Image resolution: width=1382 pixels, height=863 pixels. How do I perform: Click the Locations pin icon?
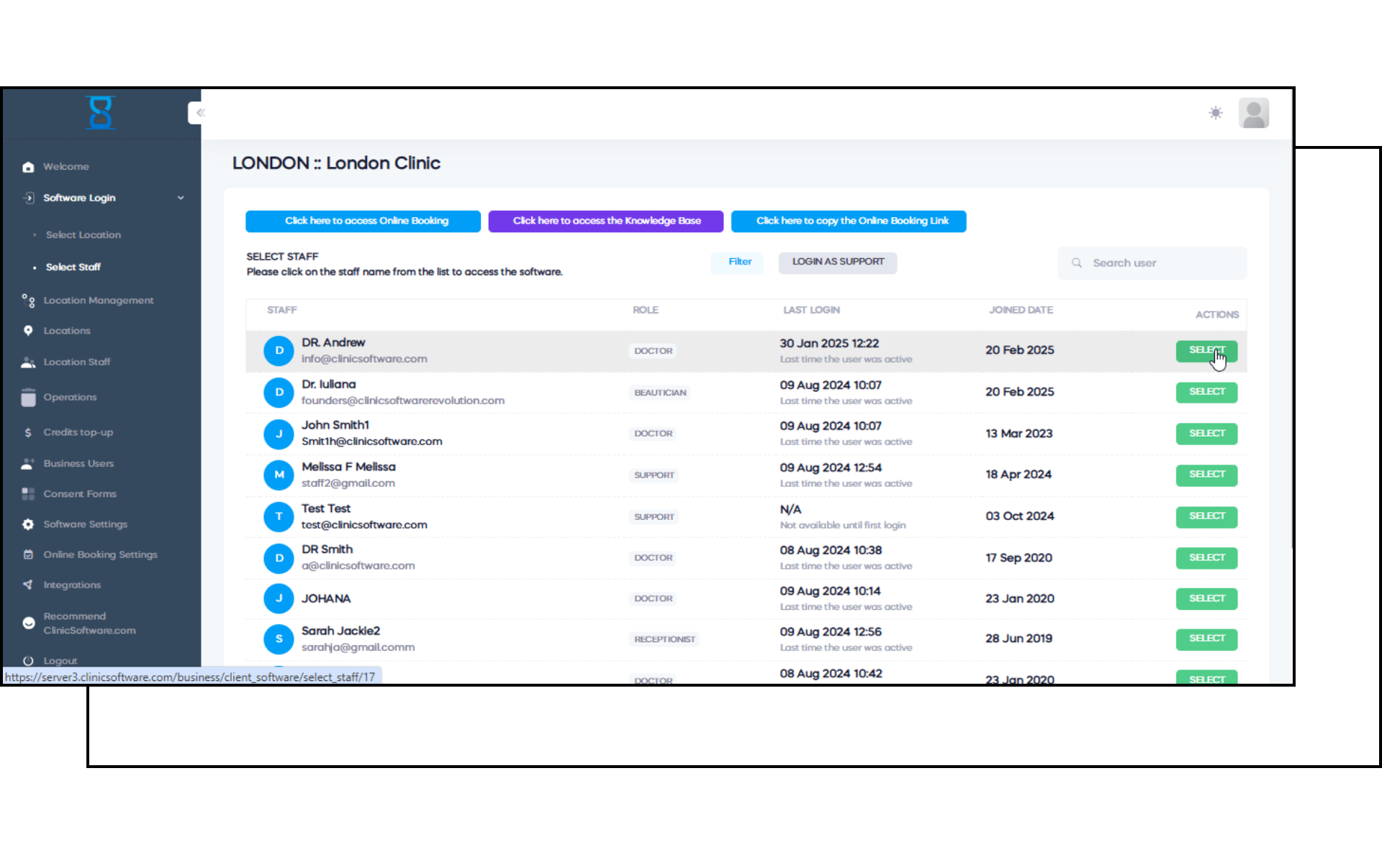click(28, 331)
